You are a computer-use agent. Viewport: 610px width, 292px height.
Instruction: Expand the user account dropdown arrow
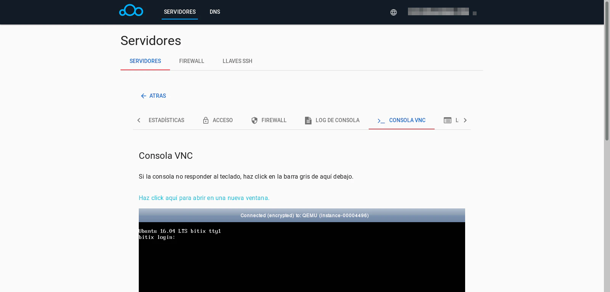(x=475, y=13)
